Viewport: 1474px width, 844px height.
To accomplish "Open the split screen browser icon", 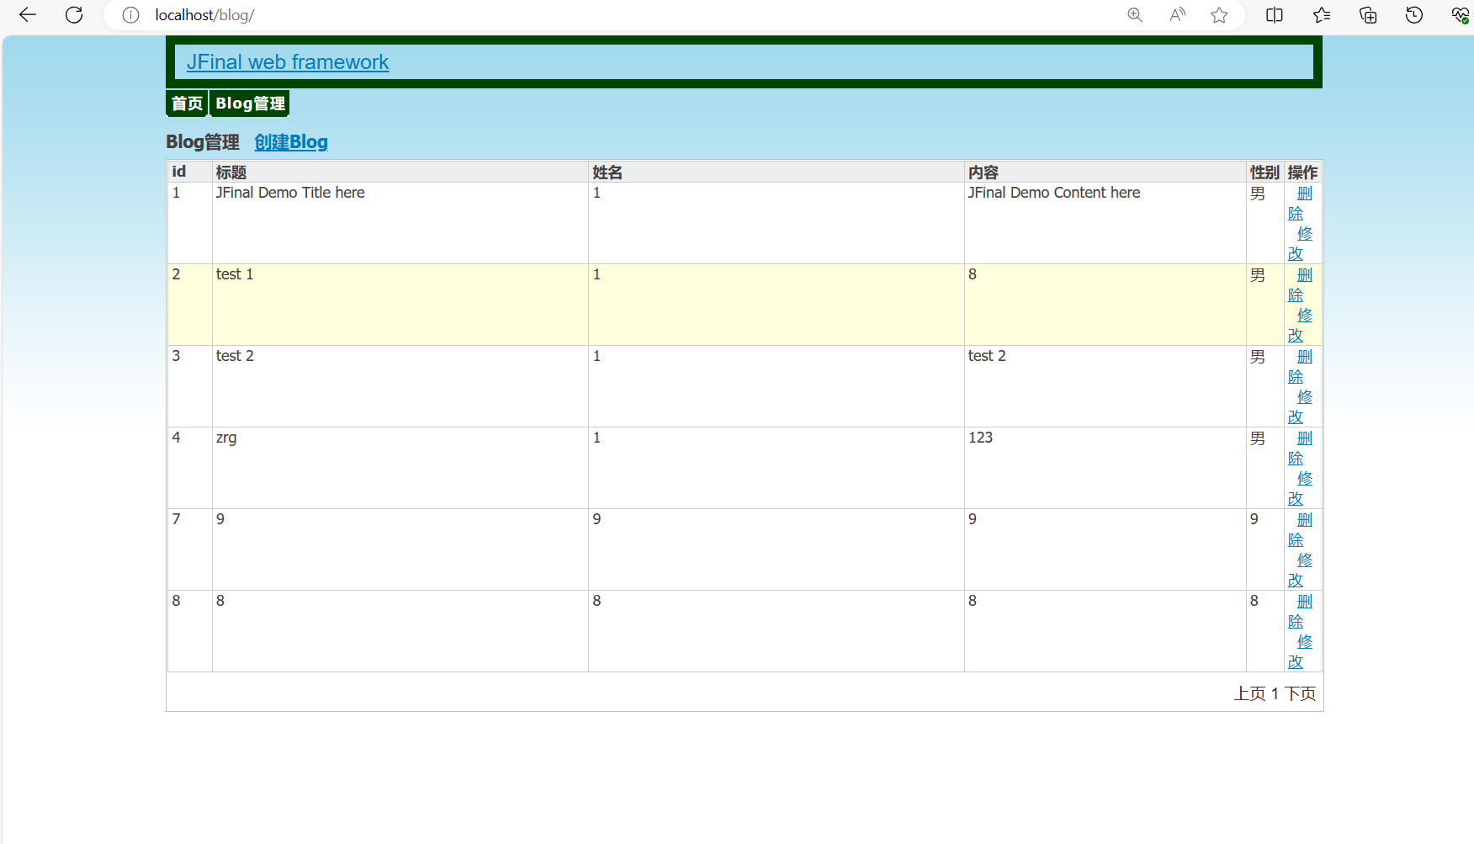I will tap(1275, 15).
